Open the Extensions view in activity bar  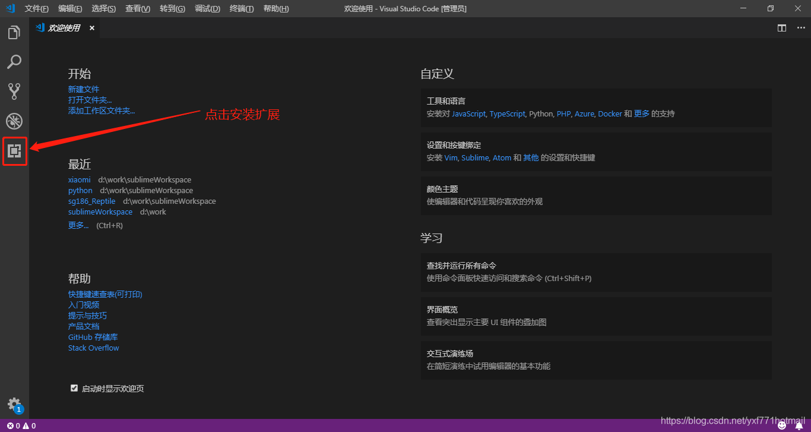(x=14, y=152)
